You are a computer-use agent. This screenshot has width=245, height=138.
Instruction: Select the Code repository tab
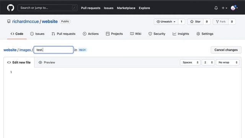[17, 34]
